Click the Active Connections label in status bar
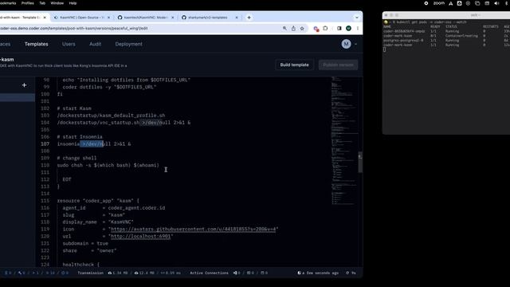Screen dimensions: 510x287 pyautogui.click(x=209, y=273)
